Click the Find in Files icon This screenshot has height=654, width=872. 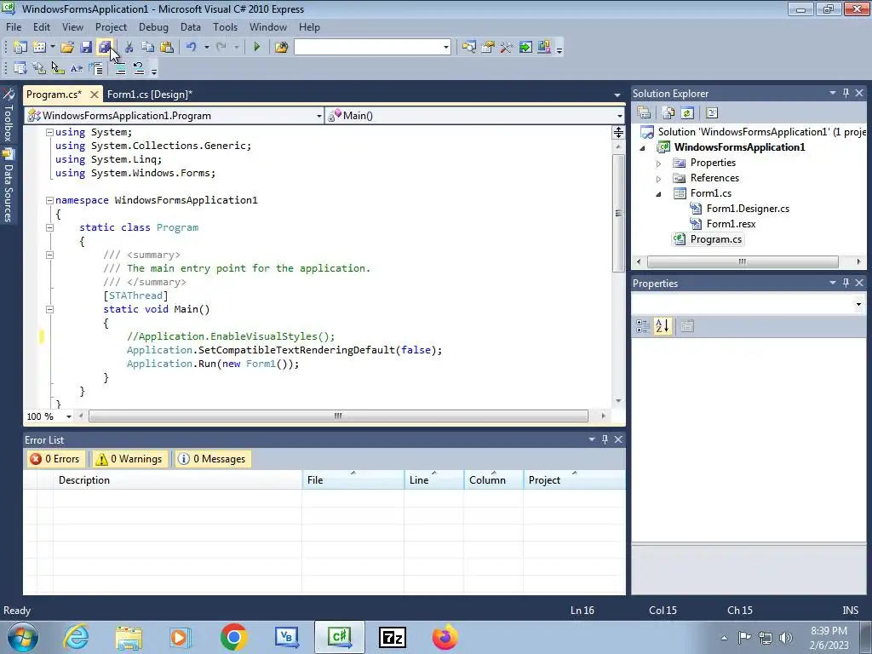(281, 48)
